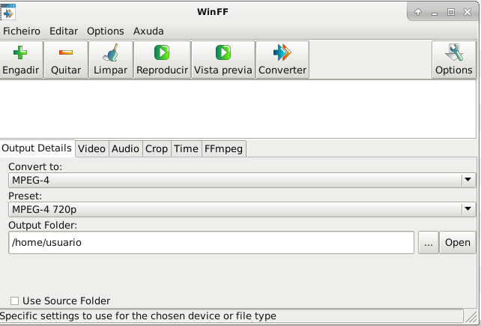Click the Engadir add file icon

21,53
